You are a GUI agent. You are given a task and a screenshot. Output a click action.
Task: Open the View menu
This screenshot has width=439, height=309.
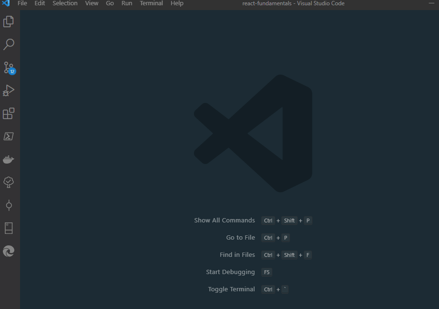point(92,3)
